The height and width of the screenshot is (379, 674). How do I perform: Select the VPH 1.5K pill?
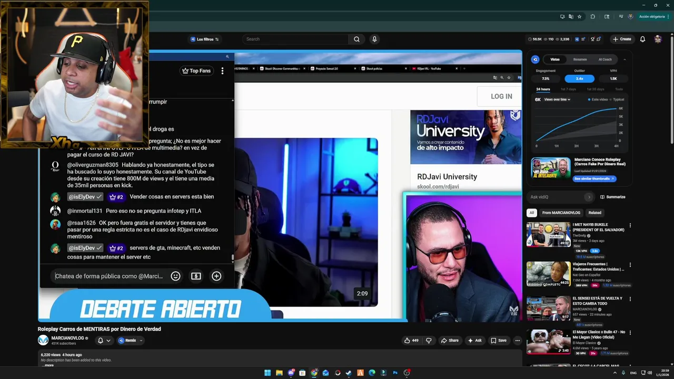pos(613,78)
